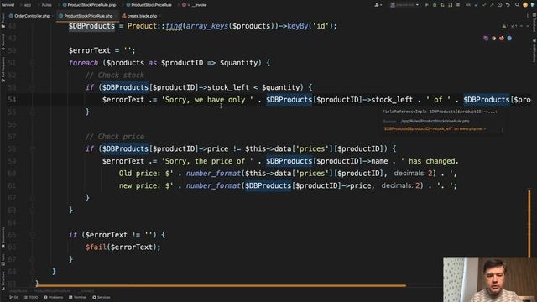Switch to the OrderController.php tab
Screen dimensions: 537x302
coord(29,16)
